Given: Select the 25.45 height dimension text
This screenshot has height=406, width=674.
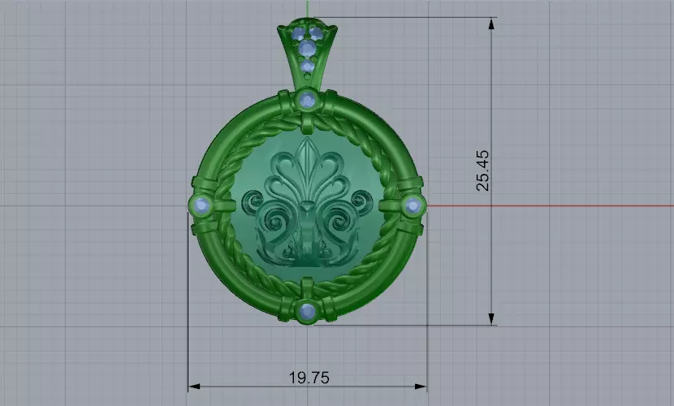Looking at the screenshot, I should pos(482,171).
